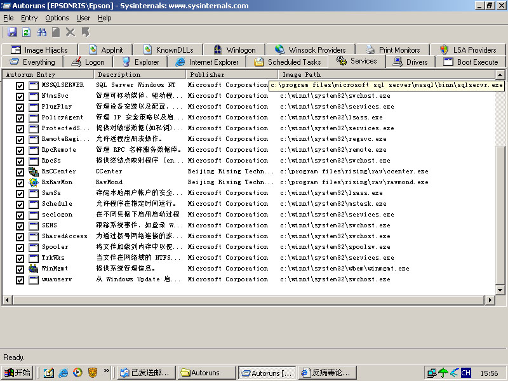Switch to the Everything tab

[32, 62]
